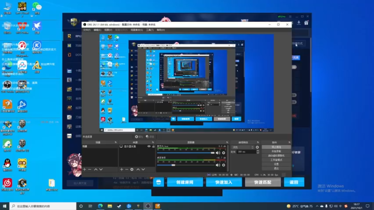The width and height of the screenshot is (374, 210).
Task: Undock the Sources panel with its header icon
Action: [153, 142]
